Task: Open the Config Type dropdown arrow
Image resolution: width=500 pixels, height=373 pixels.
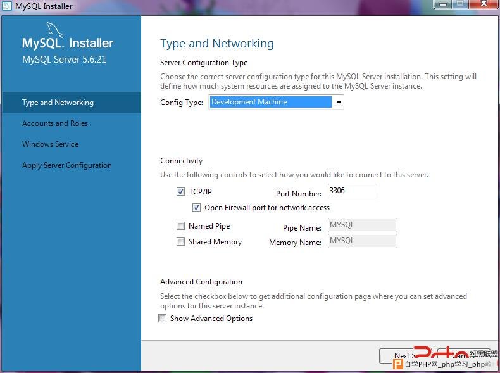Action: coord(339,103)
